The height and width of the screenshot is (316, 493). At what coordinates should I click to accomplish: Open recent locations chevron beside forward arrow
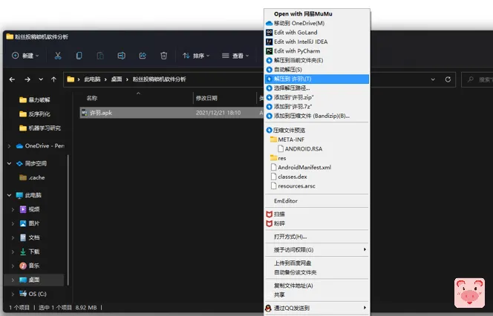(x=41, y=79)
